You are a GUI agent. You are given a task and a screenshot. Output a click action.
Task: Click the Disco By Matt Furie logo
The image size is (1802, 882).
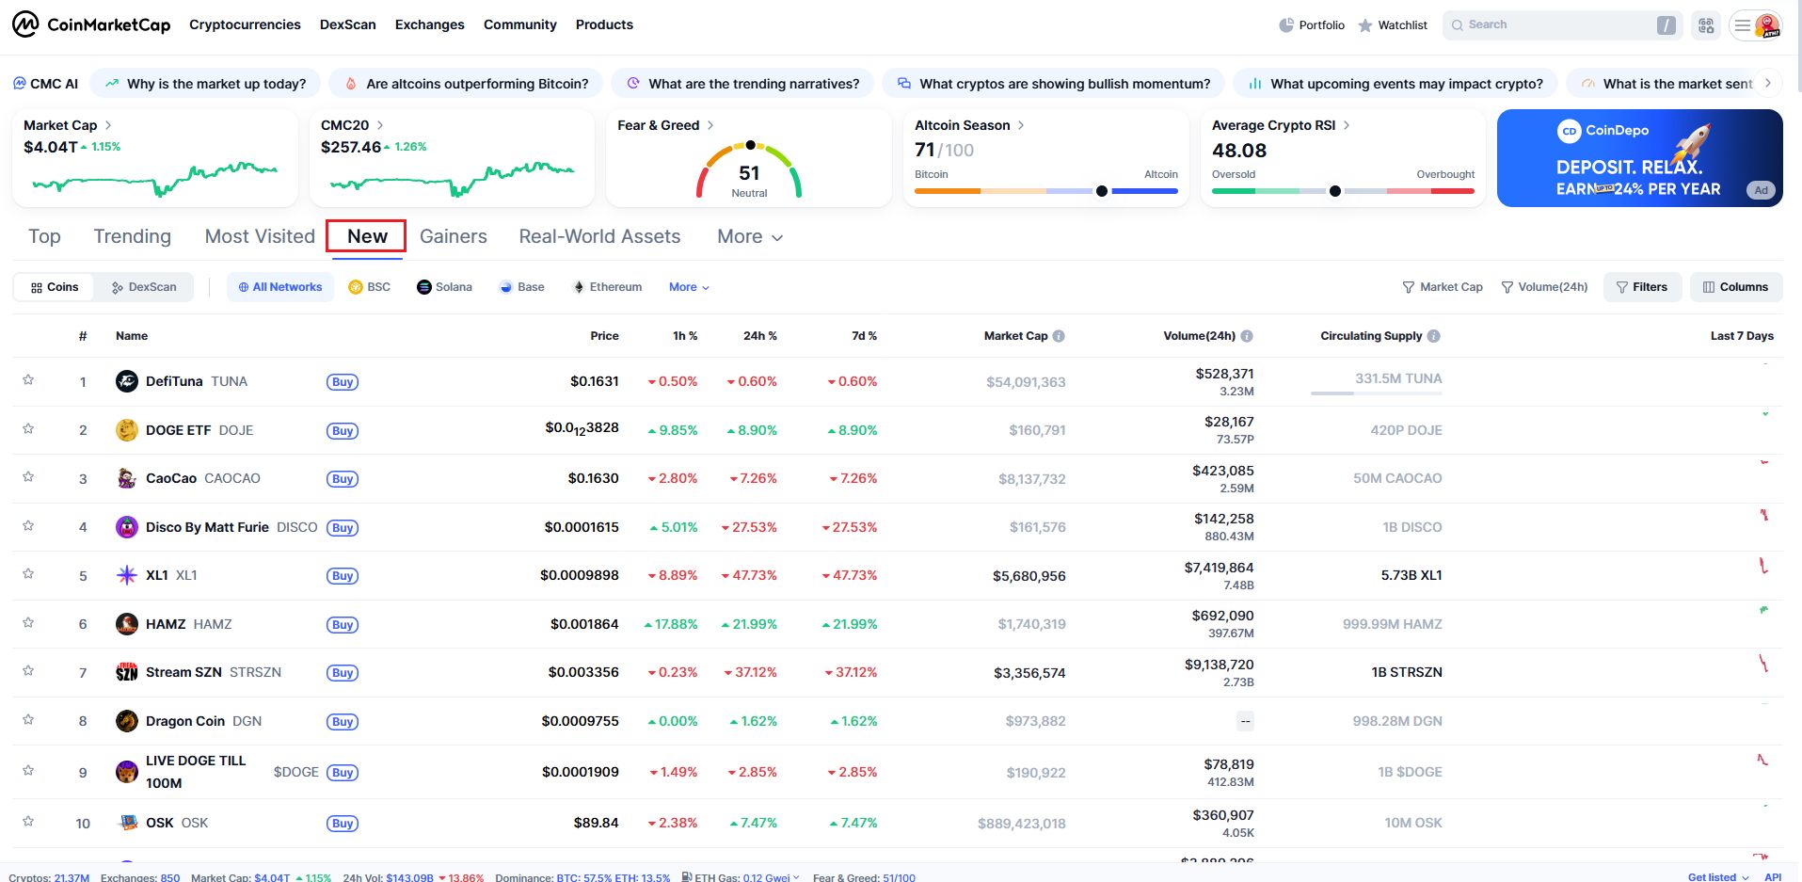pyautogui.click(x=127, y=527)
